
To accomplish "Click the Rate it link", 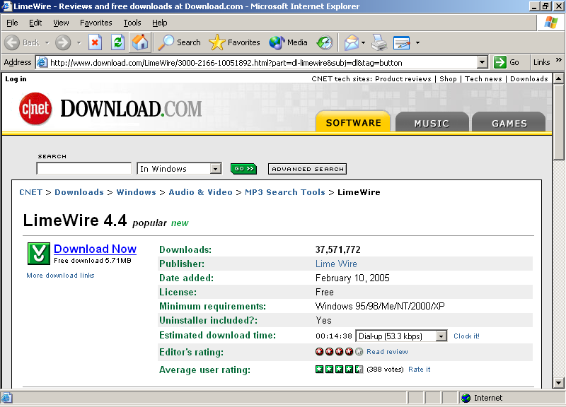I will tap(419, 369).
